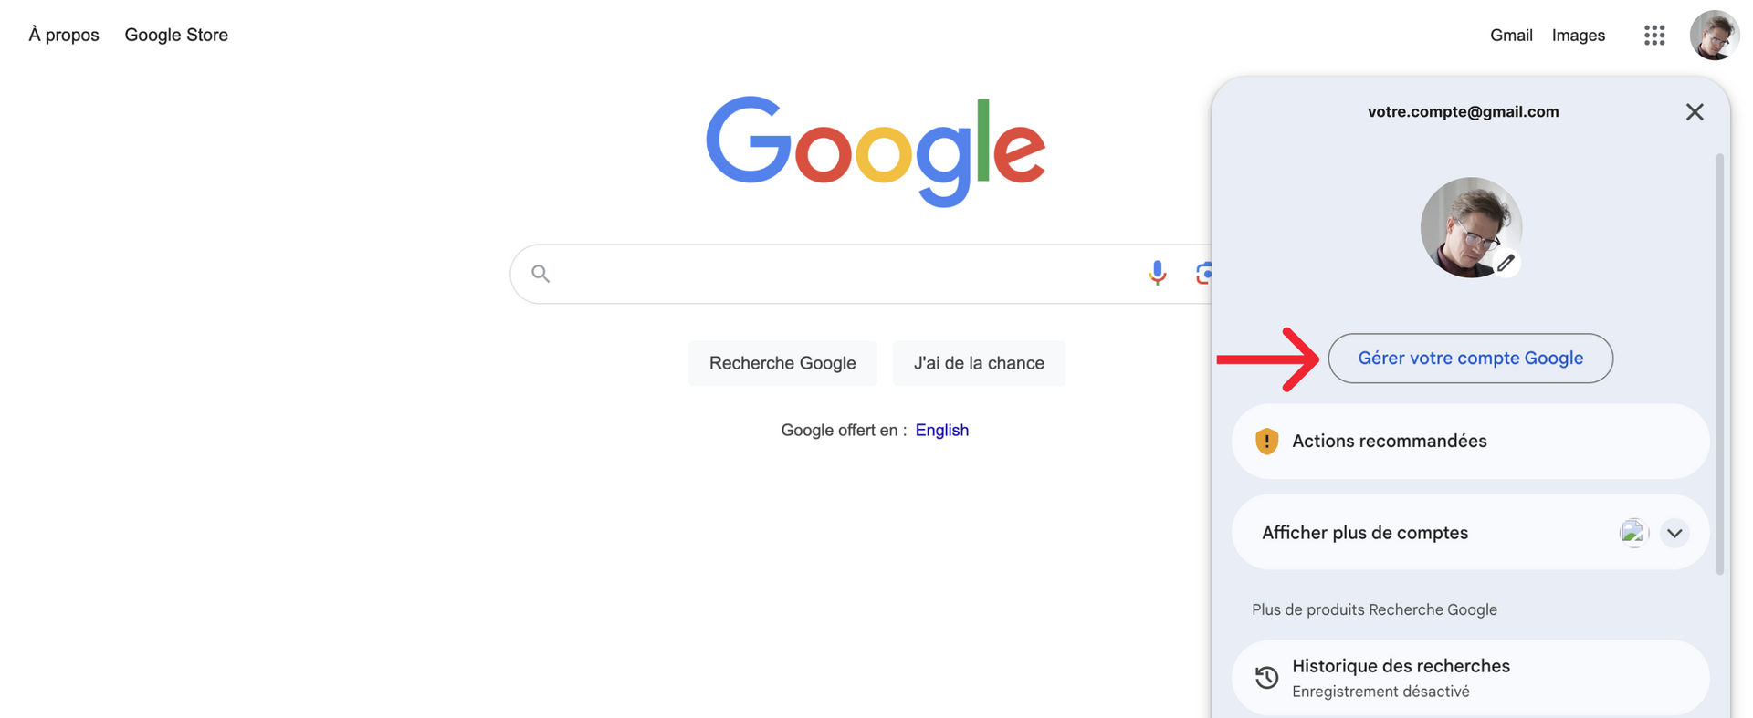Open the Images link

pyautogui.click(x=1579, y=36)
